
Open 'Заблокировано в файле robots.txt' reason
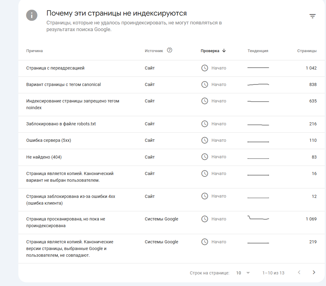pyautogui.click(x=61, y=124)
